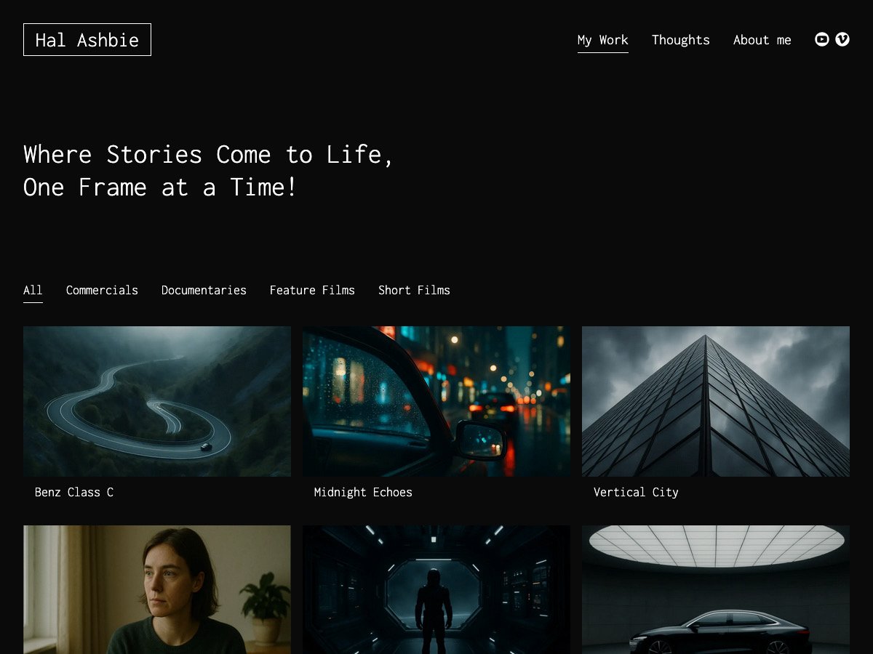
Task: Filter the grid to Short Films
Action: pos(414,290)
